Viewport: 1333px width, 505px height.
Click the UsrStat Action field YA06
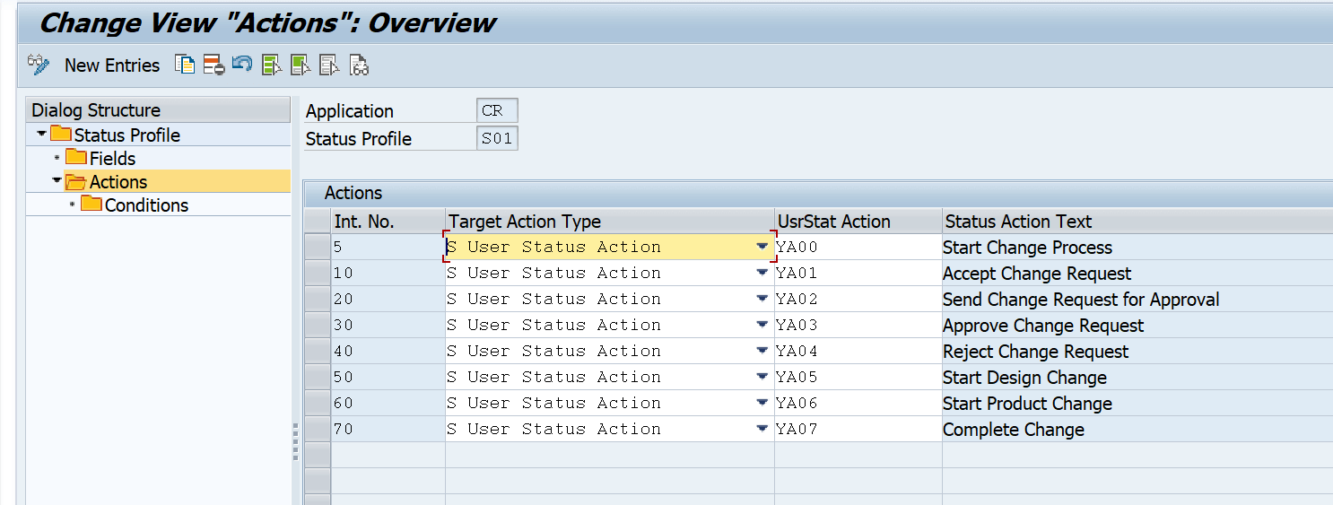(x=858, y=404)
